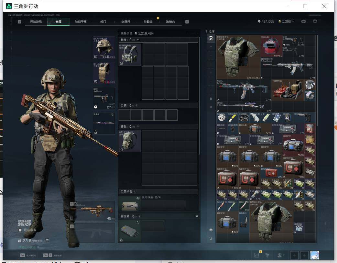
Task: Select the equipped chest rig thumbnail
Action: tap(130, 55)
